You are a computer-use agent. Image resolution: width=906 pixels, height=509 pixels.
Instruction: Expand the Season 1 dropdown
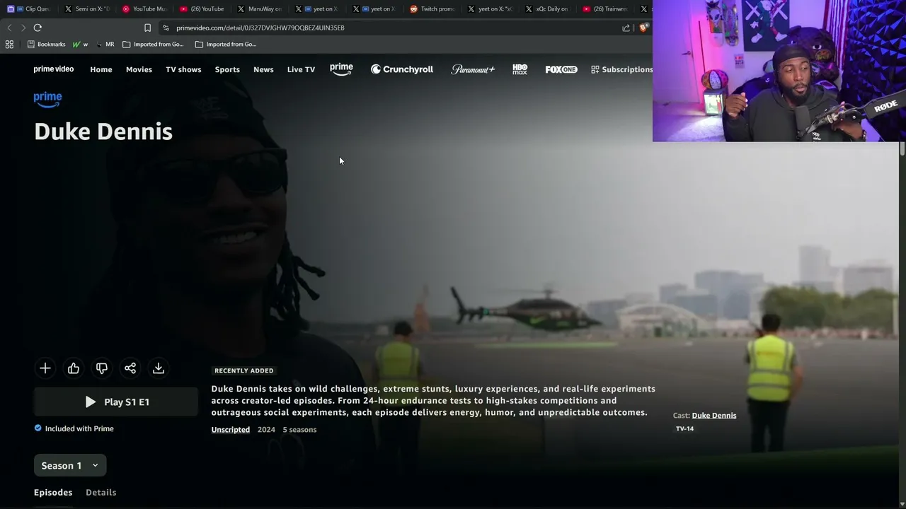tap(70, 465)
